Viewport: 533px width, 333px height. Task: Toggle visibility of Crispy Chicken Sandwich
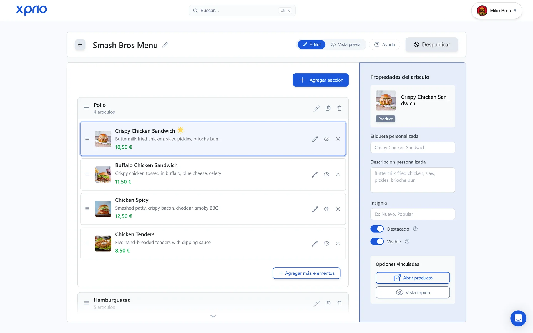pyautogui.click(x=326, y=139)
